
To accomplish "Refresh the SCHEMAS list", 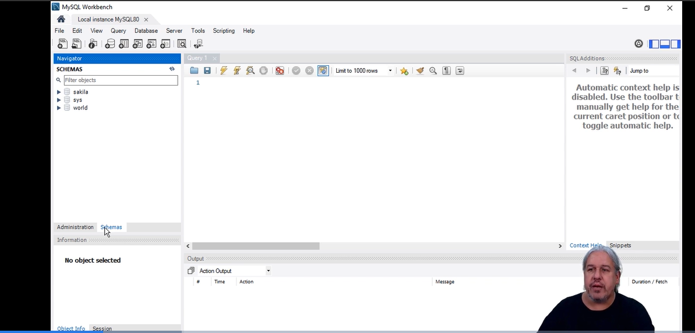I will 172,69.
